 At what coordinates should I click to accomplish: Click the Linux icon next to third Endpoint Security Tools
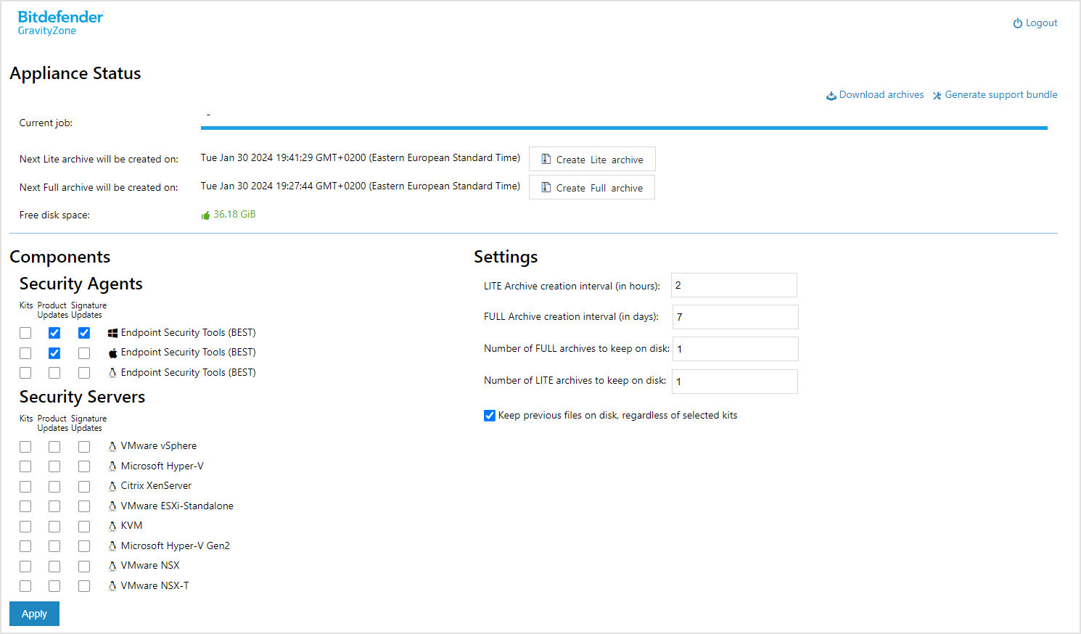point(112,372)
